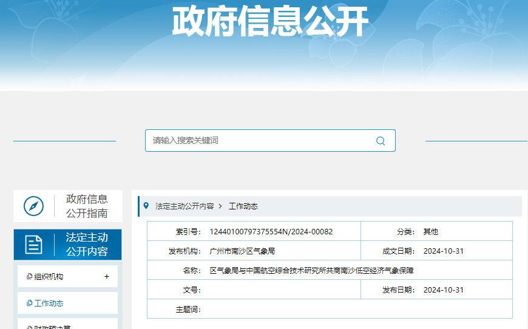
Task: Click the location pin icon in breadcrumb
Action: click(x=146, y=206)
